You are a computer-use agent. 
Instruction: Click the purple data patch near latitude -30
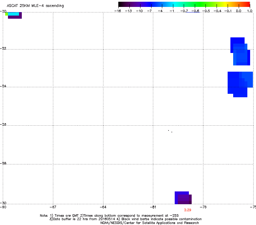coord(183,198)
